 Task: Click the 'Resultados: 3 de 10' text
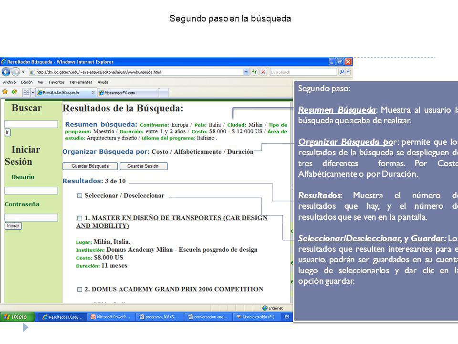[94, 181]
